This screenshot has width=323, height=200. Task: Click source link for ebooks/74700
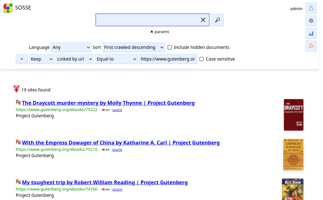(117, 190)
